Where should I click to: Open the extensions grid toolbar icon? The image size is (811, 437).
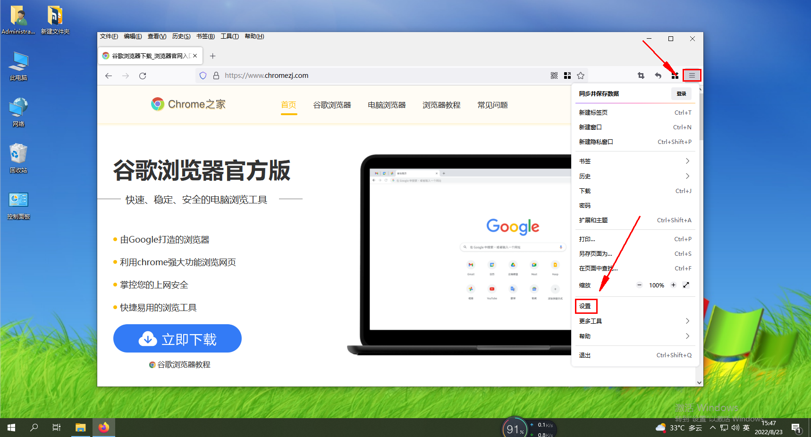(x=675, y=76)
